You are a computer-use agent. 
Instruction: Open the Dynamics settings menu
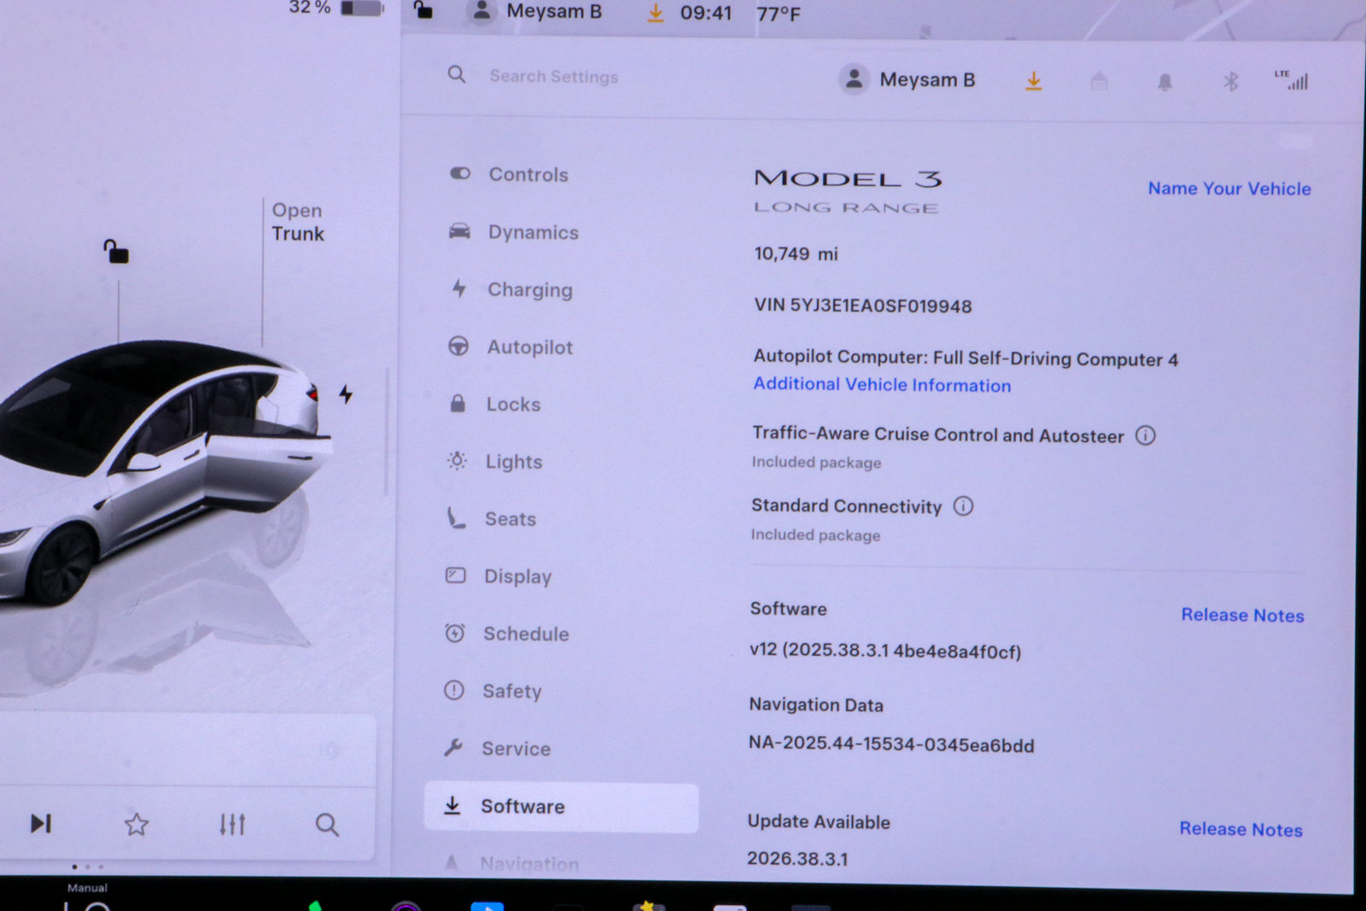coord(514,232)
